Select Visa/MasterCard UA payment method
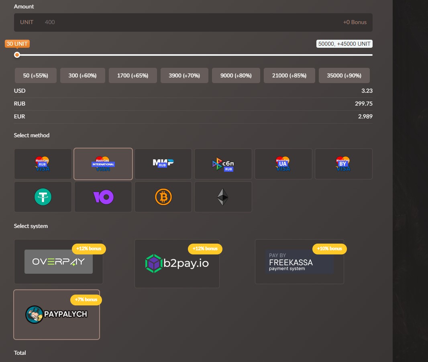Viewport: 428px width, 362px height. 283,164
